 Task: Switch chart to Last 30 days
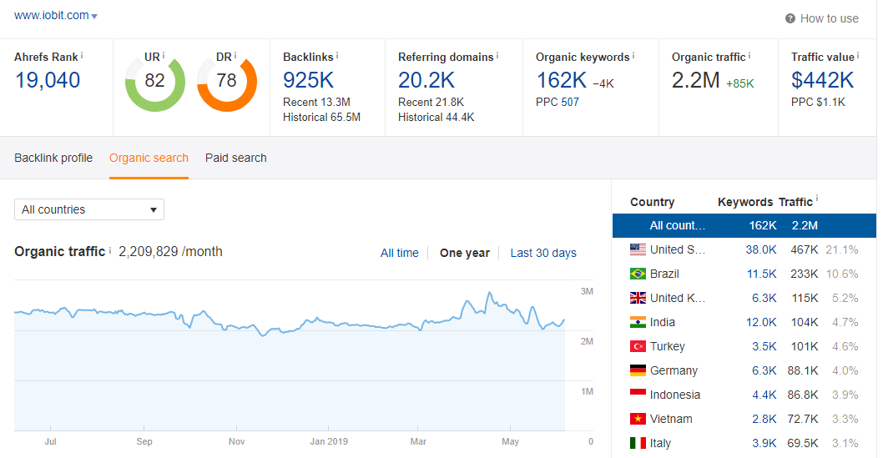543,253
